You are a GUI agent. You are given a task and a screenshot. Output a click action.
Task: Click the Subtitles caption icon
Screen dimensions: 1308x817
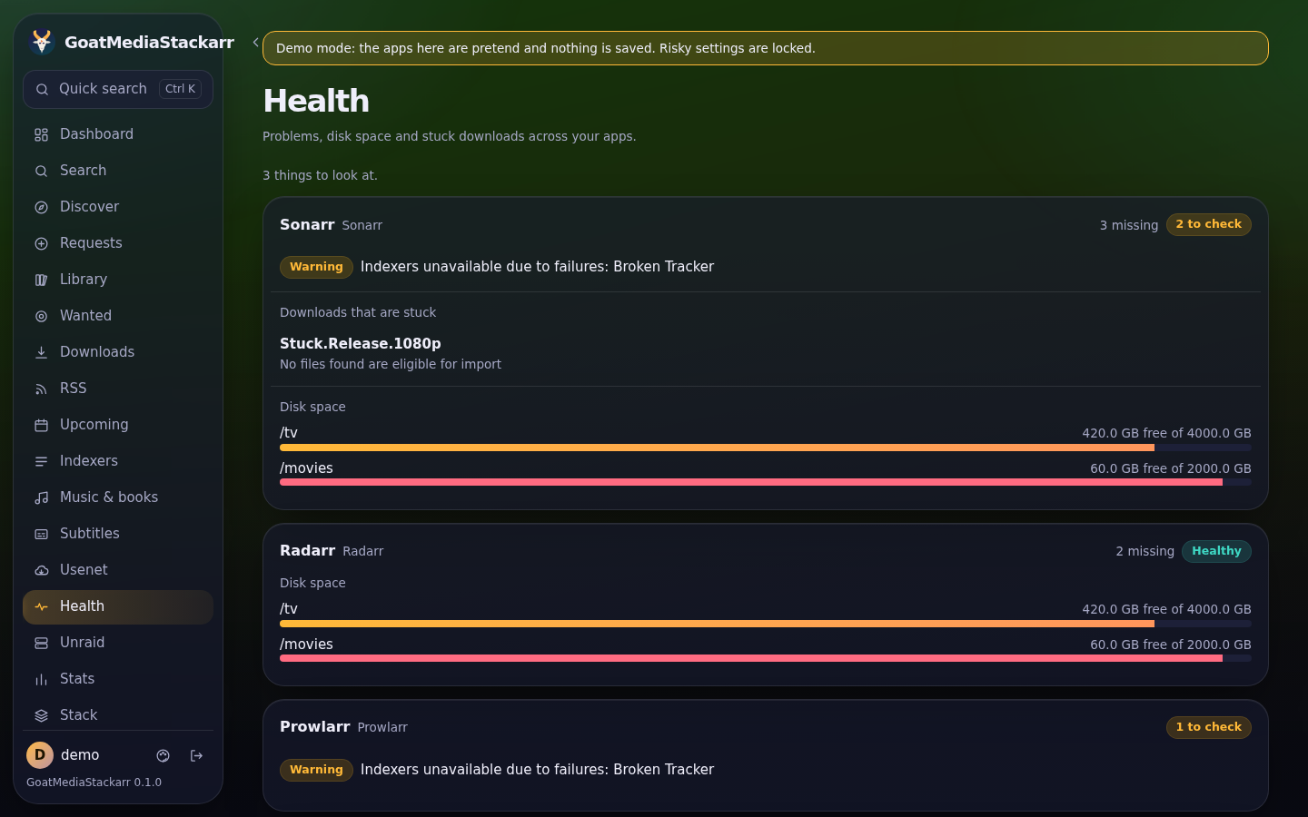point(41,534)
